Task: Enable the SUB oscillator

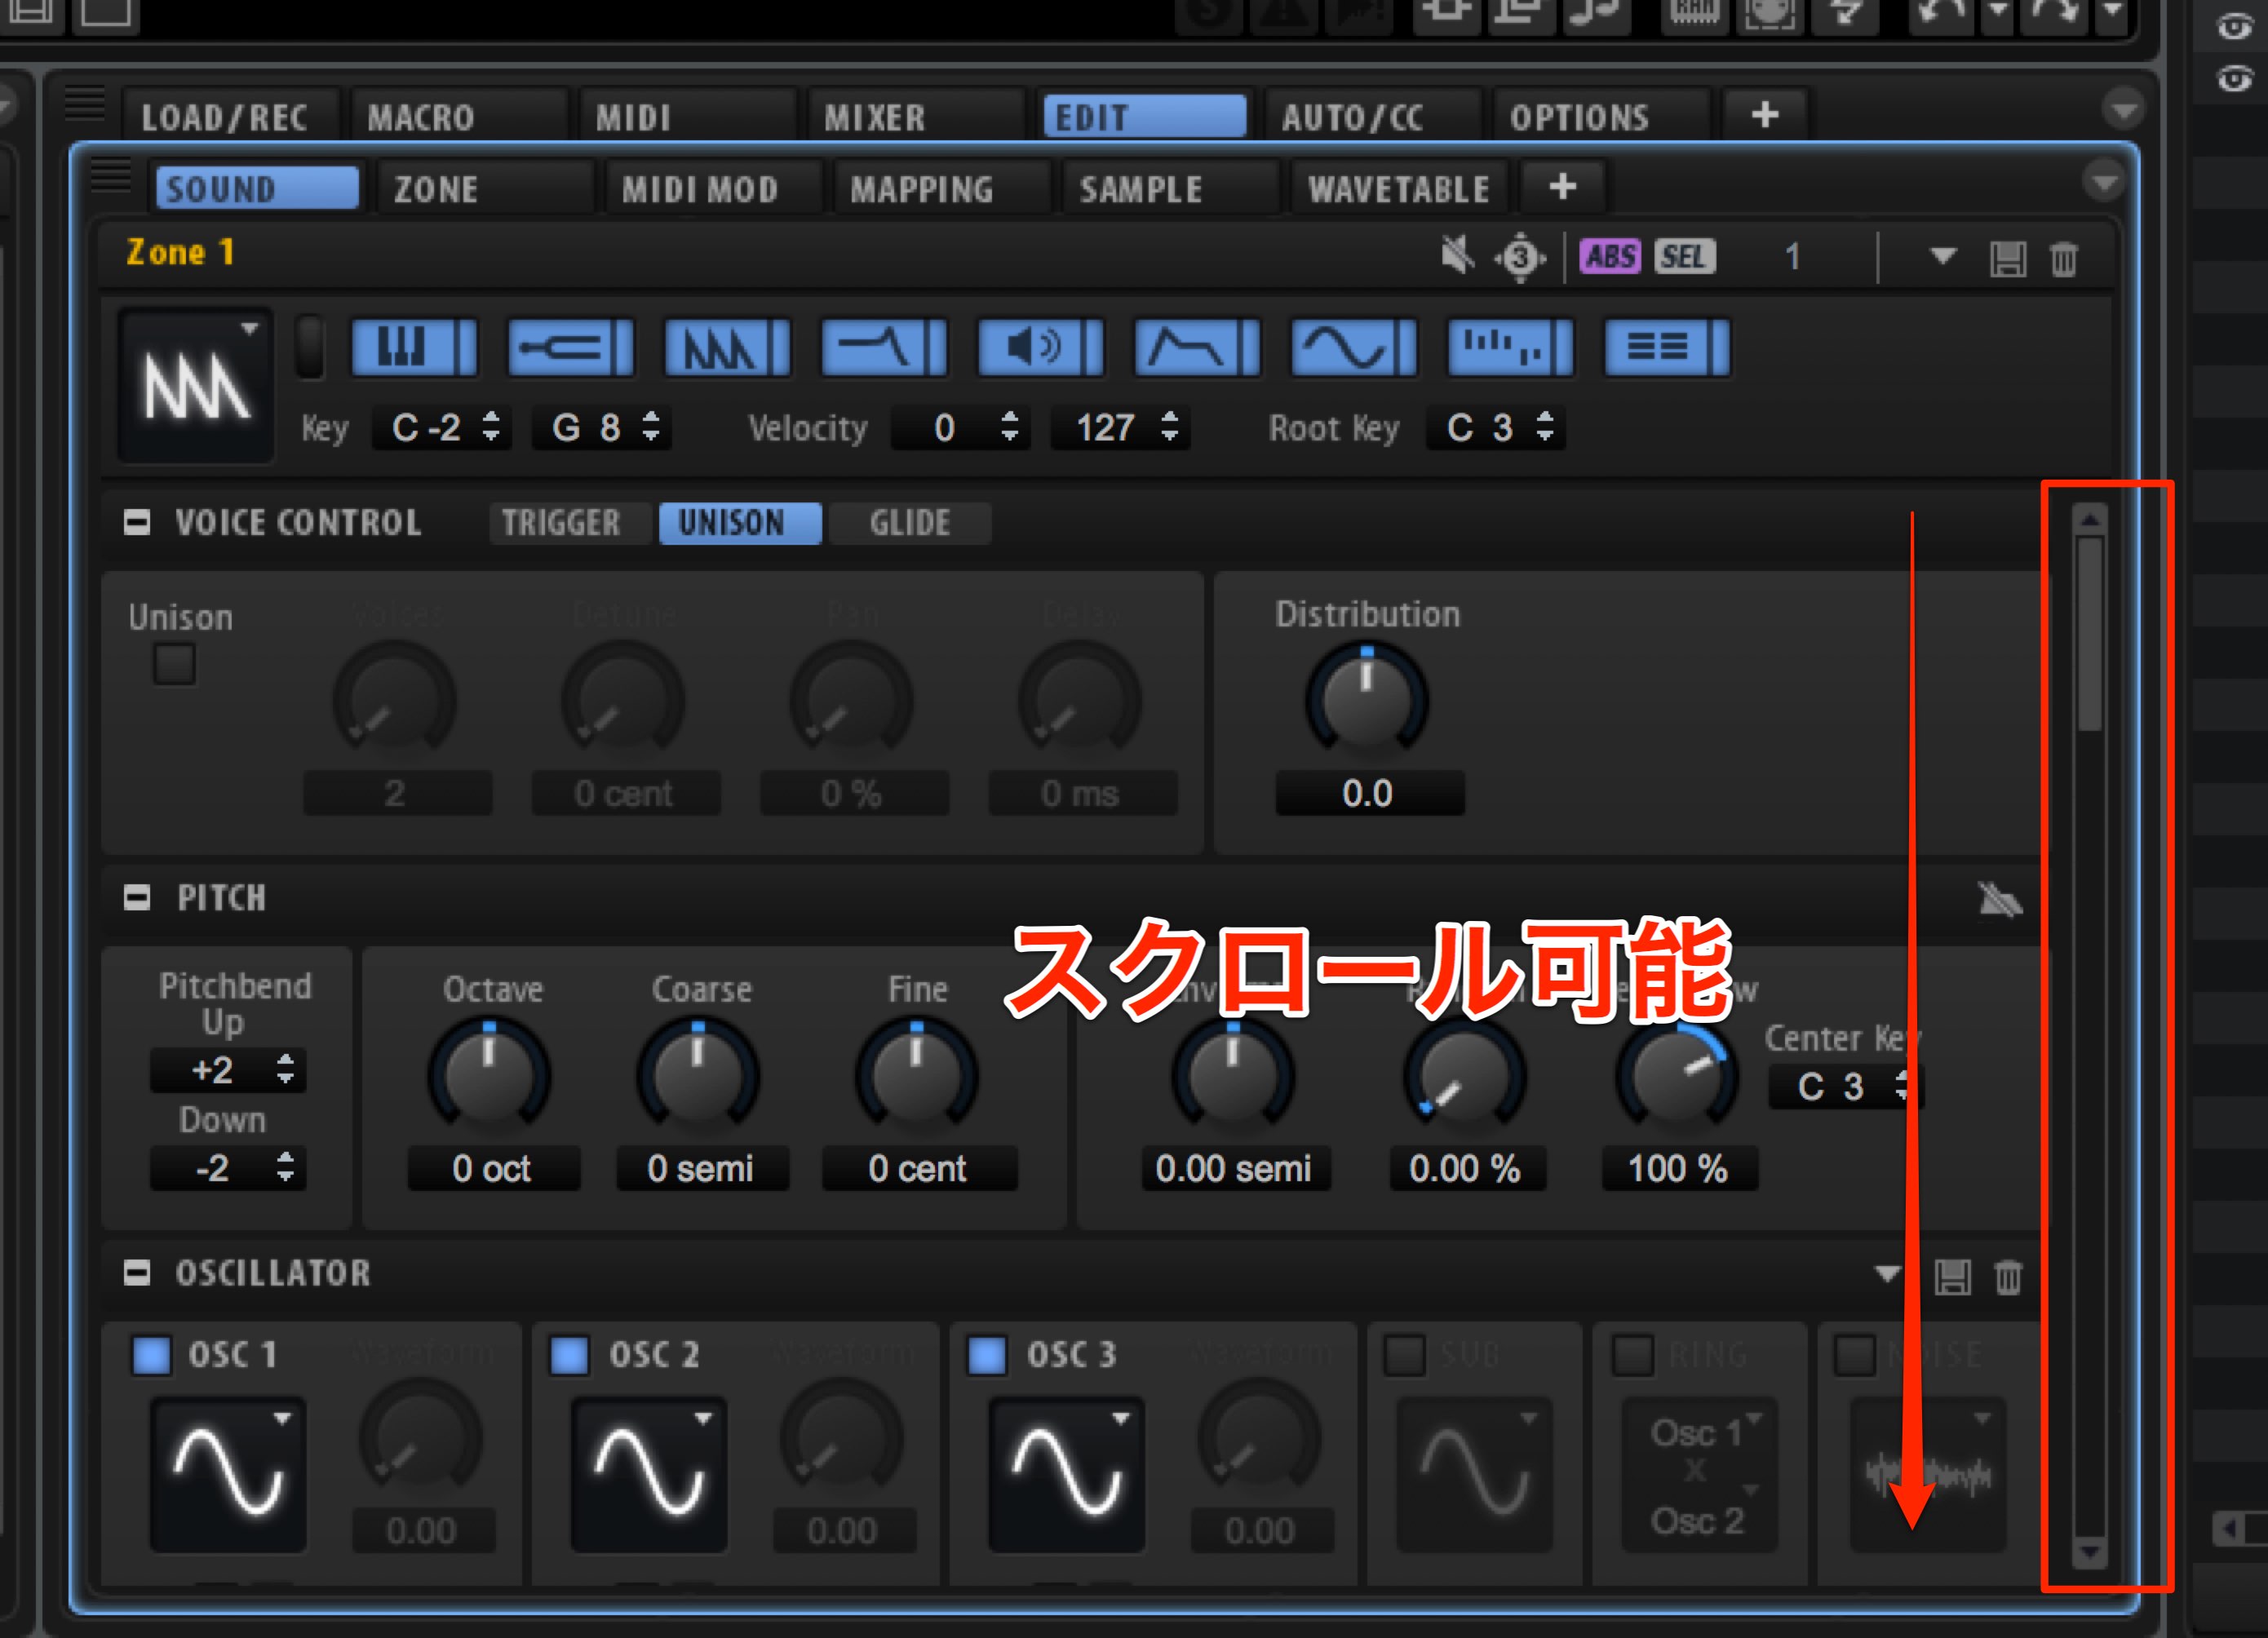Action: pyautogui.click(x=1404, y=1355)
